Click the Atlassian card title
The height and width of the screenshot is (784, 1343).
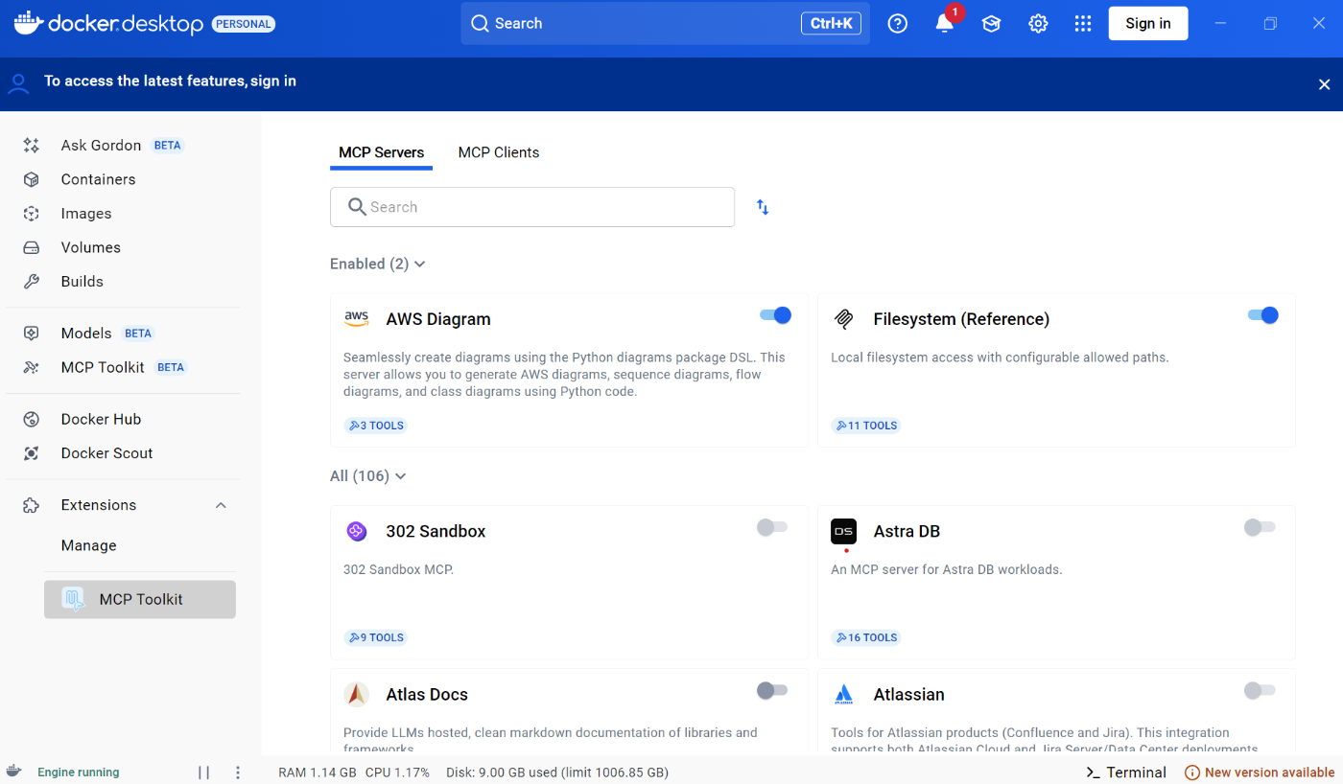909,695
